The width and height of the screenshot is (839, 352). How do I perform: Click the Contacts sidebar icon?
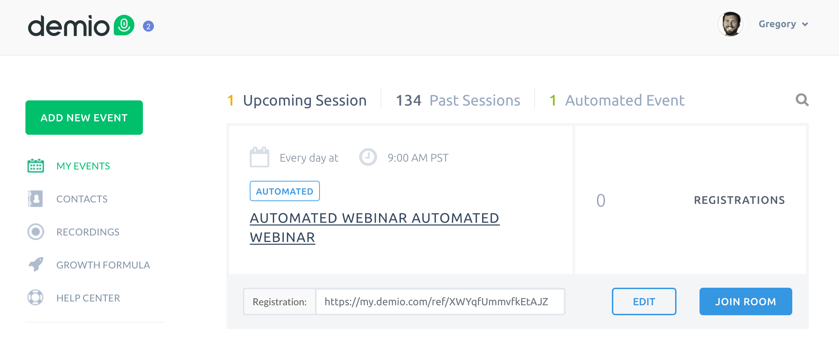point(35,198)
